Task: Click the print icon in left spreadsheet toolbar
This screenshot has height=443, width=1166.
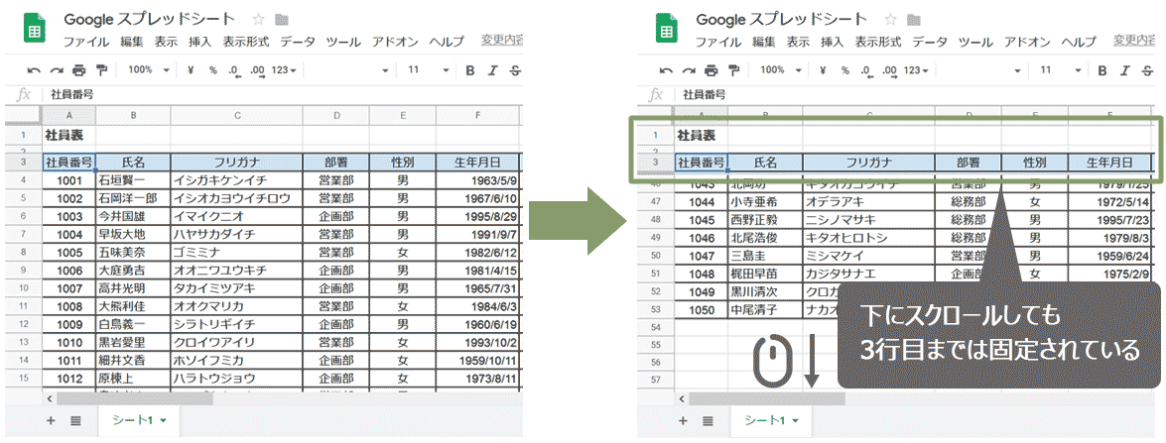Action: click(x=78, y=70)
